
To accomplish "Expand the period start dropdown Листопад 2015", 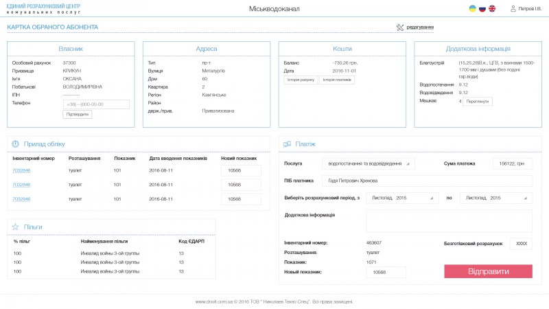I will pos(402,198).
